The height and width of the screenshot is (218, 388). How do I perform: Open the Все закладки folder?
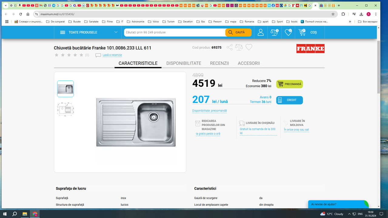point(368,22)
